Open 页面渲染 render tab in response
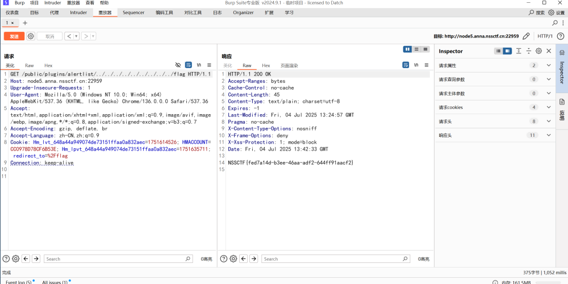 pos(289,65)
